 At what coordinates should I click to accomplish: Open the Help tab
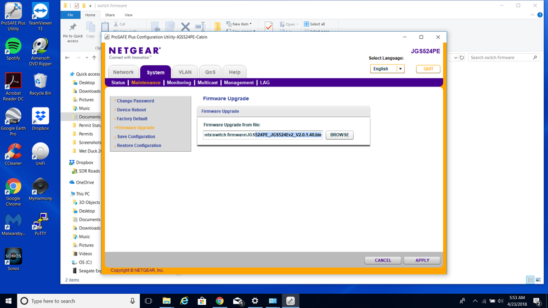235,72
